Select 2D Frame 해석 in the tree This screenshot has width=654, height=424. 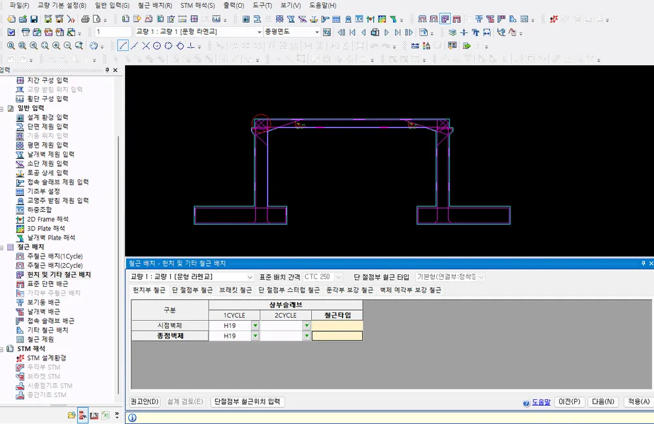[48, 219]
